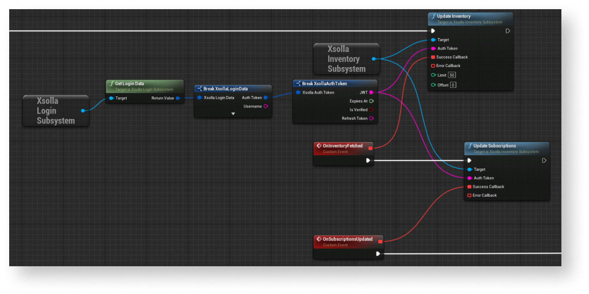Image resolution: width=589 pixels, height=294 pixels.
Task: Click the Limit value field showing 50
Action: tap(452, 75)
